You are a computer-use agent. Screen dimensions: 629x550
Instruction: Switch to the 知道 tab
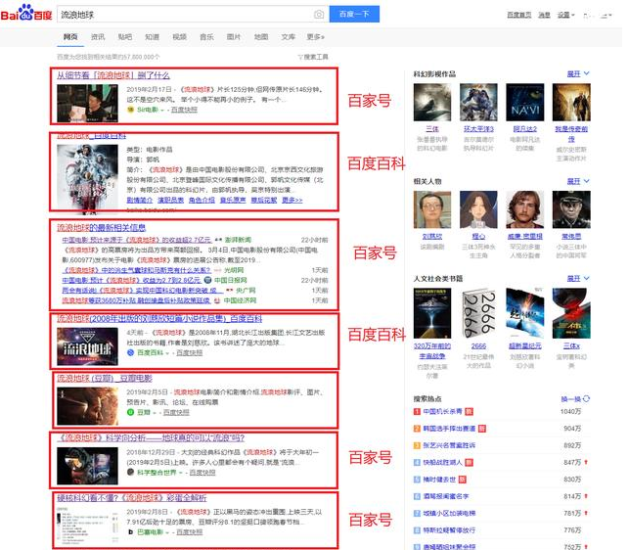pyautogui.click(x=152, y=37)
